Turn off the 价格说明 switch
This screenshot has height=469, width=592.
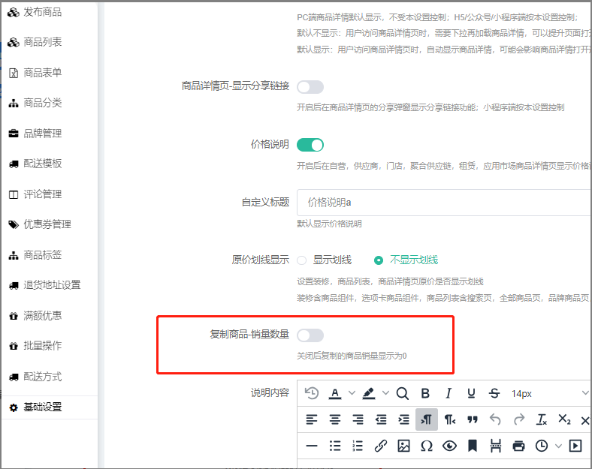310,145
